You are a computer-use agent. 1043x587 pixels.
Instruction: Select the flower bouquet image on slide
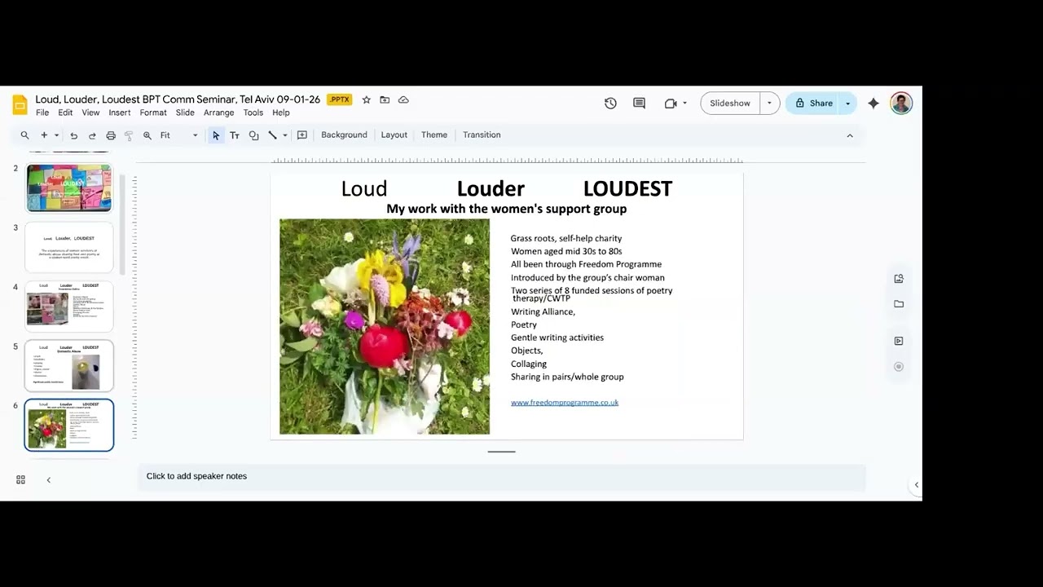click(385, 326)
